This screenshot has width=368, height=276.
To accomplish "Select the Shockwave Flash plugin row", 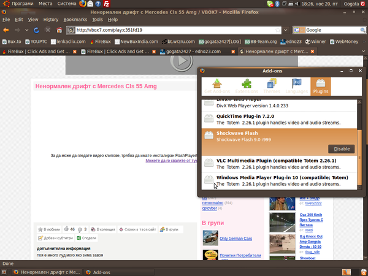I will tap(279, 142).
